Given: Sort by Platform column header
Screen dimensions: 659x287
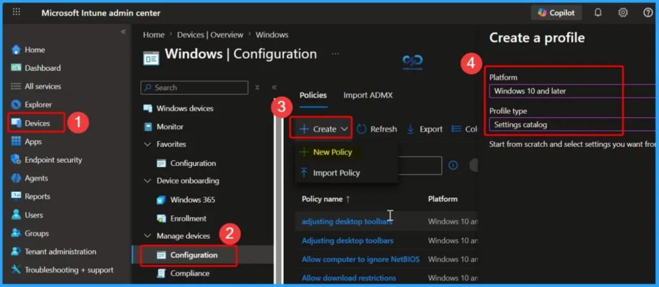Looking at the screenshot, I should point(443,199).
